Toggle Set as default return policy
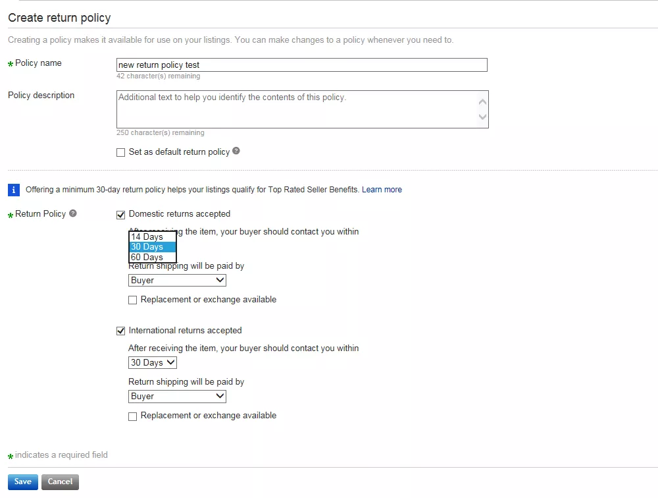Viewport: 658px width, 498px height. [x=120, y=153]
